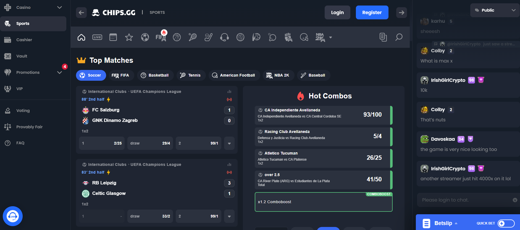The height and width of the screenshot is (230, 520).
Task: Select the fighting game fist icon
Action: (288, 37)
